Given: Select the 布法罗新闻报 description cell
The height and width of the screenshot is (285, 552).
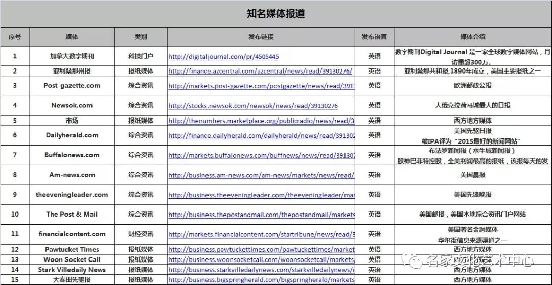Looking at the screenshot, I should click(x=473, y=155).
